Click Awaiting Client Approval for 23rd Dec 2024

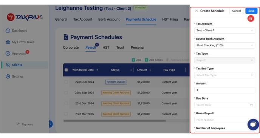116,103
